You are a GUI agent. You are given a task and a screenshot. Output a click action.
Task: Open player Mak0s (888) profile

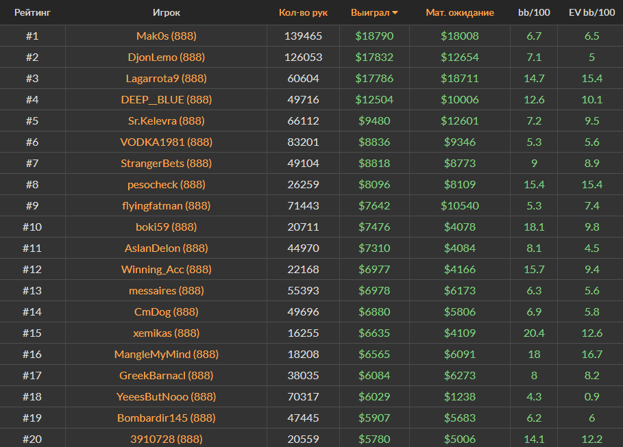[x=167, y=36]
